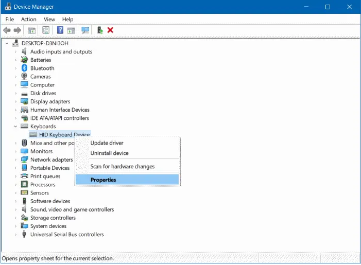
Task: Open the Help menu
Action: point(67,20)
